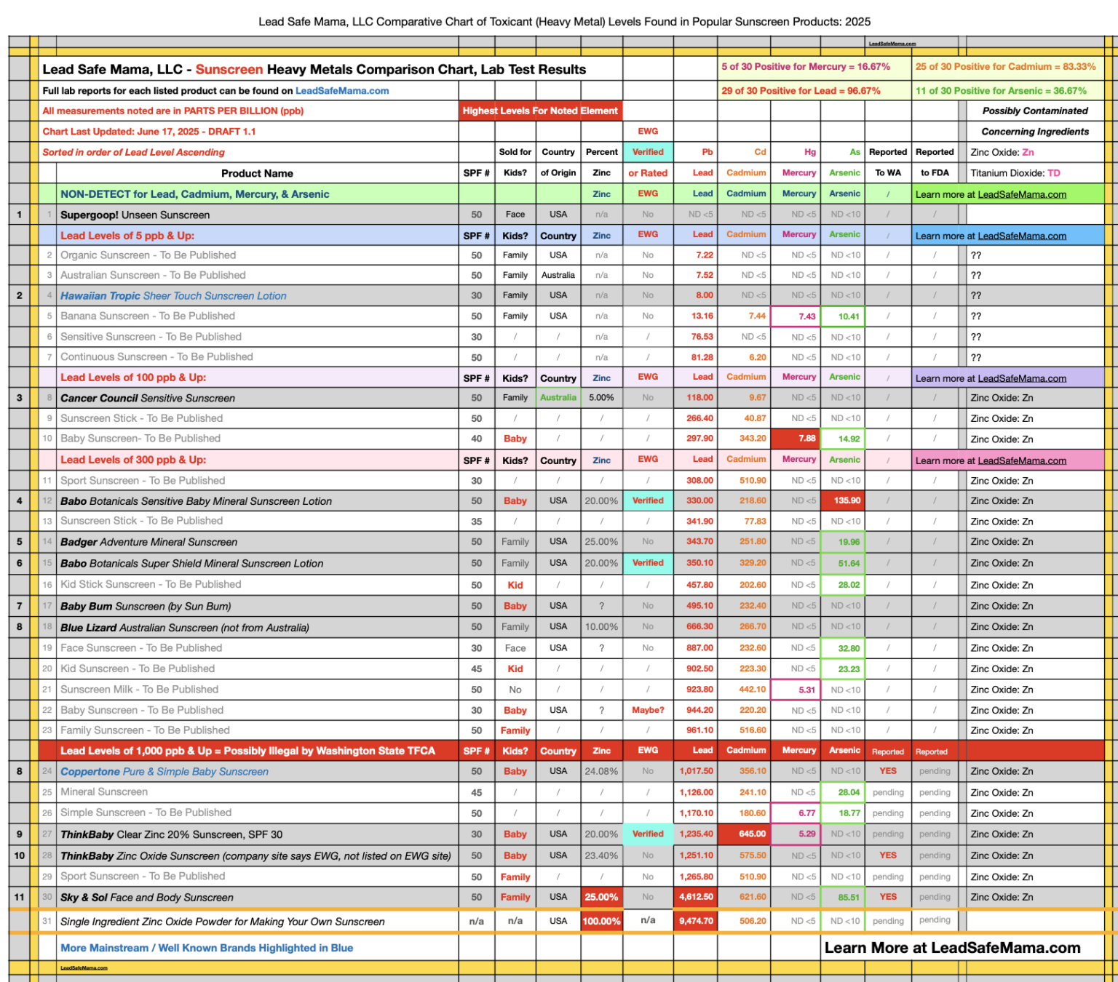
Task: Select the 9,474.70 lead value for Zinc Oxide Powder
Action: [697, 921]
